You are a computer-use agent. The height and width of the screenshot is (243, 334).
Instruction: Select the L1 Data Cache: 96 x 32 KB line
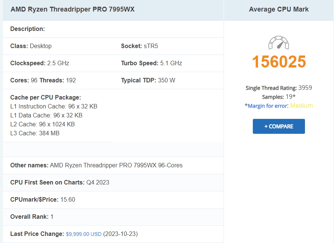46,115
